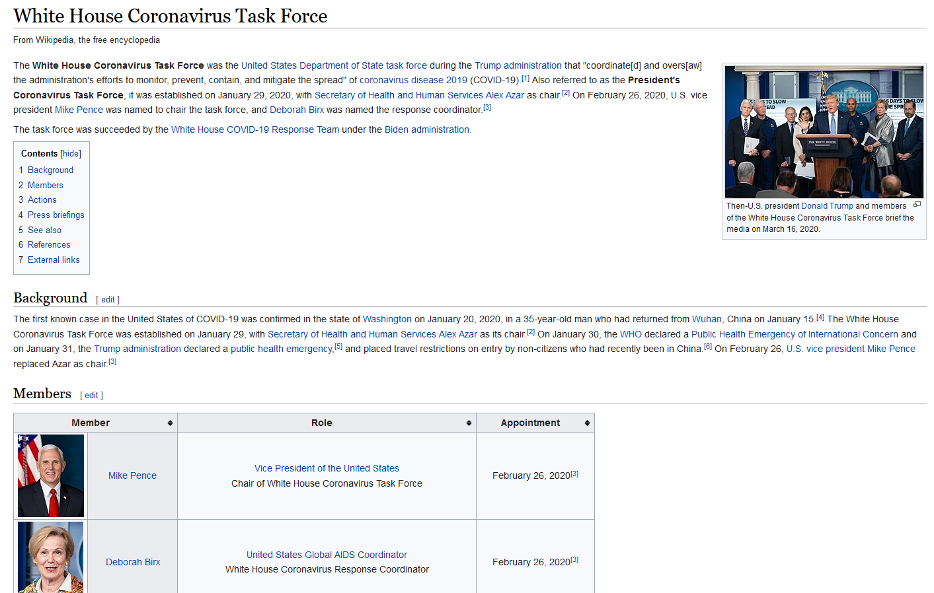Open Public Health Emergency of International Concern link

pyautogui.click(x=795, y=334)
